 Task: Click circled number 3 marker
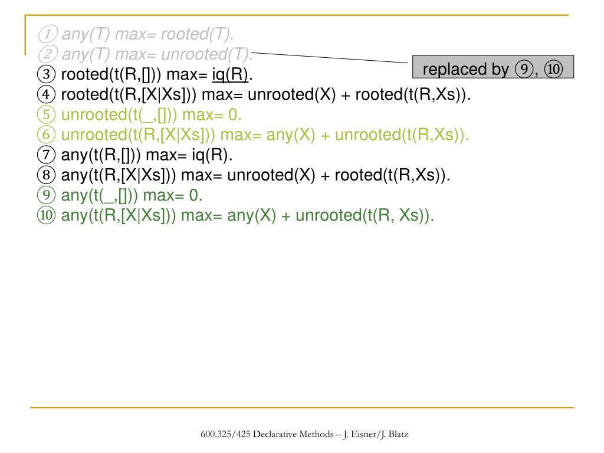tap(46, 74)
